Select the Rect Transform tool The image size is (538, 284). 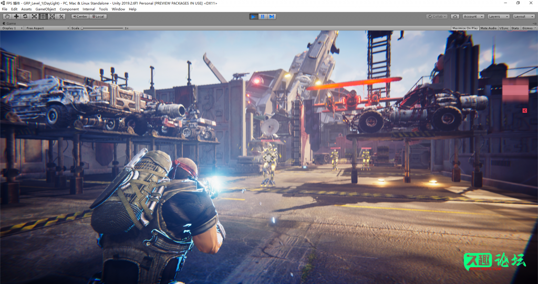pos(43,16)
